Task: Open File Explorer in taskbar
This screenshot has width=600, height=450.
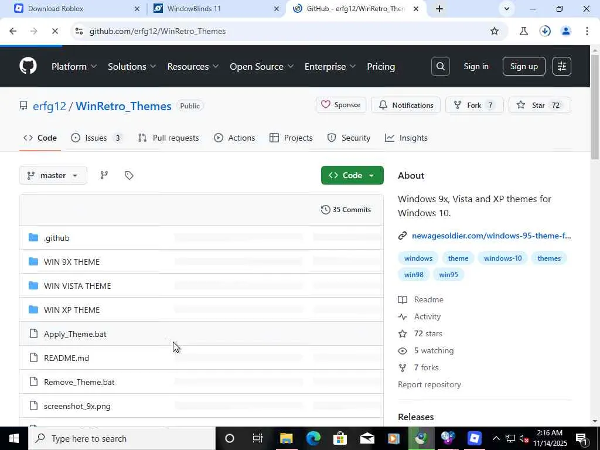Action: coord(286,438)
